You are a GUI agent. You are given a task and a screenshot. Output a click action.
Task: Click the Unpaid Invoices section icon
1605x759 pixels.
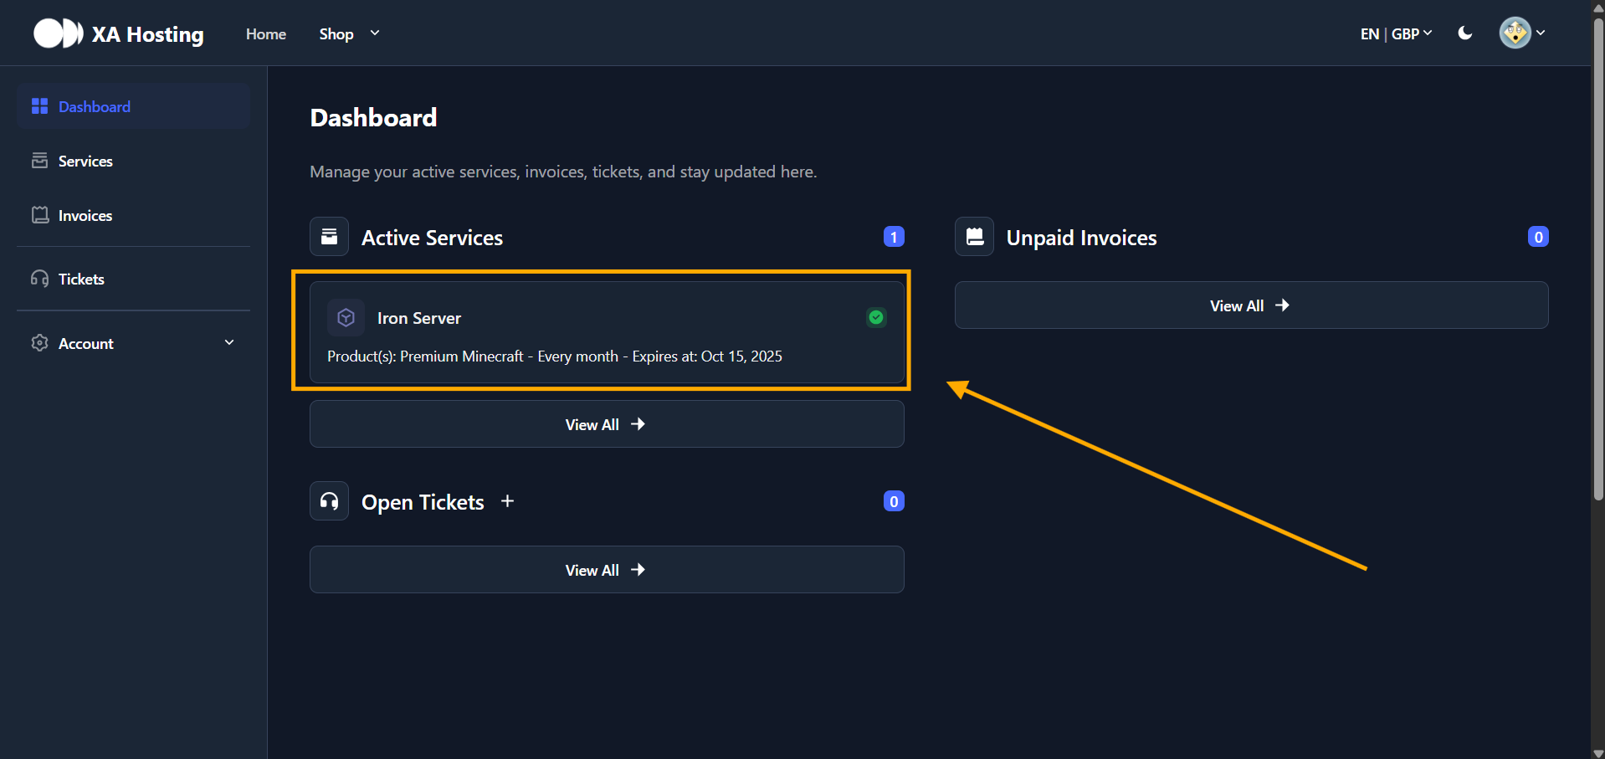[x=974, y=237]
